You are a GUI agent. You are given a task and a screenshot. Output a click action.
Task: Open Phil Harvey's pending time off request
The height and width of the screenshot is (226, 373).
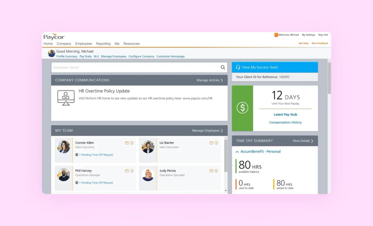tap(96, 183)
